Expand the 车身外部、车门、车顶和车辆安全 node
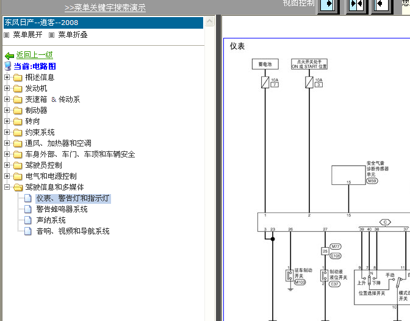410x321 pixels. coord(7,154)
